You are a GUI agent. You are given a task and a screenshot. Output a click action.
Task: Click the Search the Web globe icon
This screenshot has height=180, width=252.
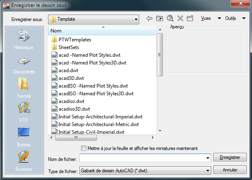170,18
